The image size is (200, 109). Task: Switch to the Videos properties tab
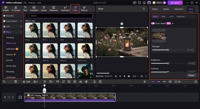155,9
